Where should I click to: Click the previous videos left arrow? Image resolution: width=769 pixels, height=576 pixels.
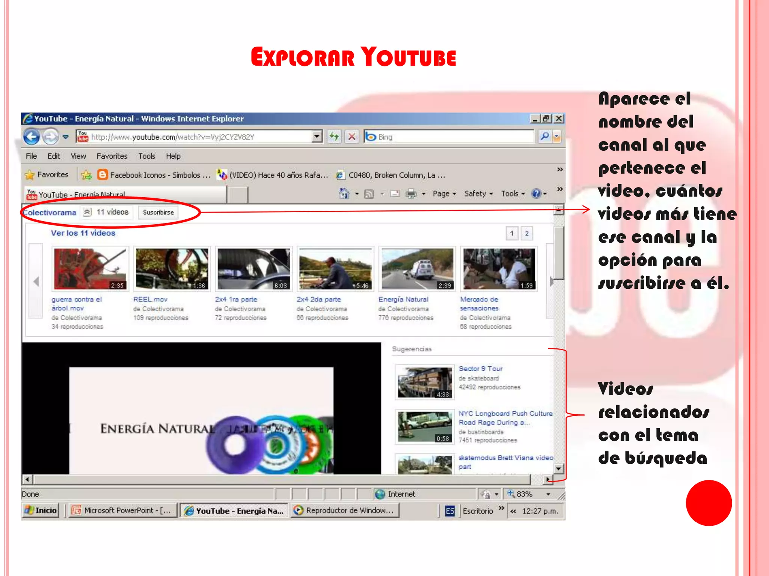click(36, 281)
